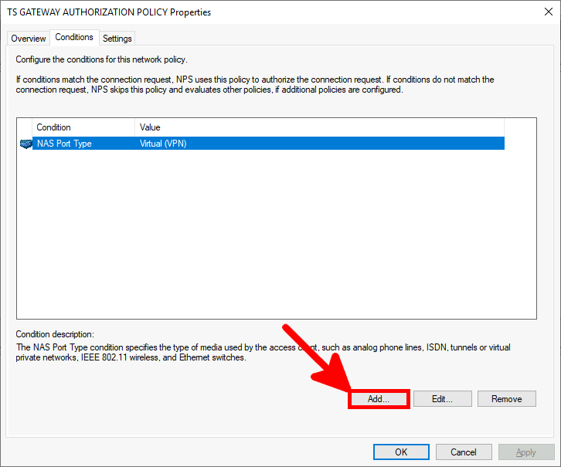Screen dimensions: 561x467
Task: Select the NAS Port Type condition text
Action: [64, 144]
